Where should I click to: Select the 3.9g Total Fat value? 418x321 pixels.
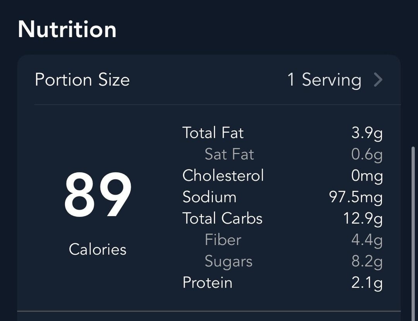click(x=367, y=133)
